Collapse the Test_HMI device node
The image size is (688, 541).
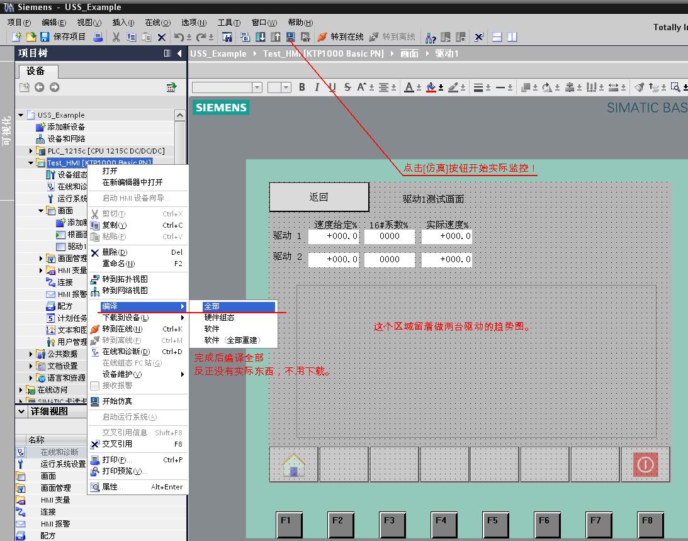point(31,163)
